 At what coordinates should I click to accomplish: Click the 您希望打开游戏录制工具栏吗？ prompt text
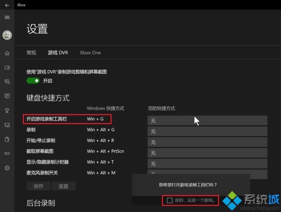point(188,185)
